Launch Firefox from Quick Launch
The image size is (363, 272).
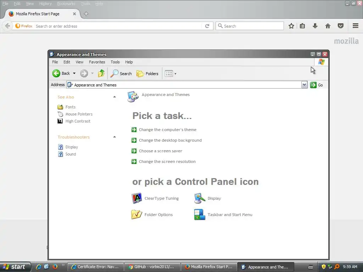coord(55,267)
